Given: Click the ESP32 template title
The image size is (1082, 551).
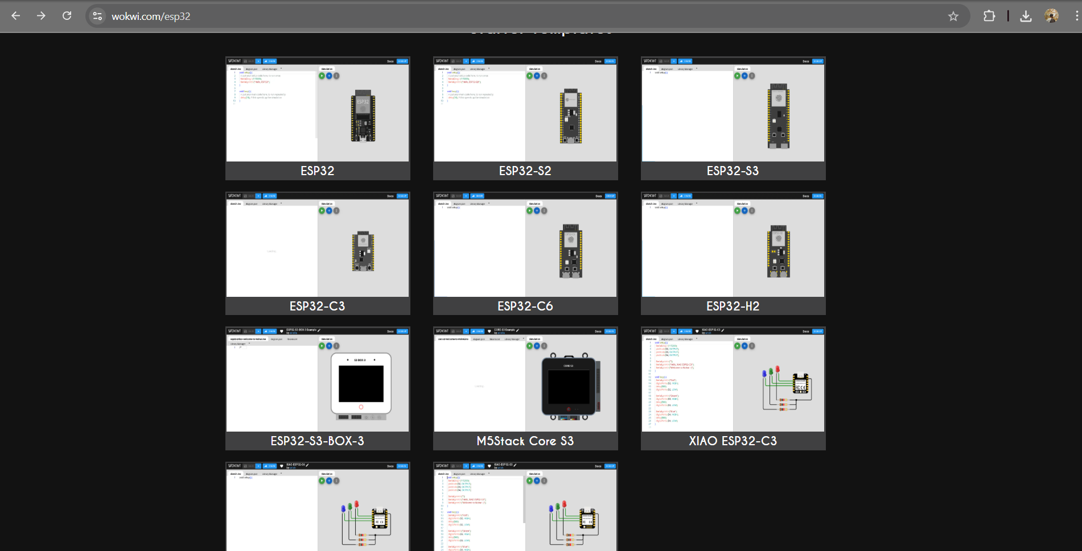Looking at the screenshot, I should tap(318, 171).
